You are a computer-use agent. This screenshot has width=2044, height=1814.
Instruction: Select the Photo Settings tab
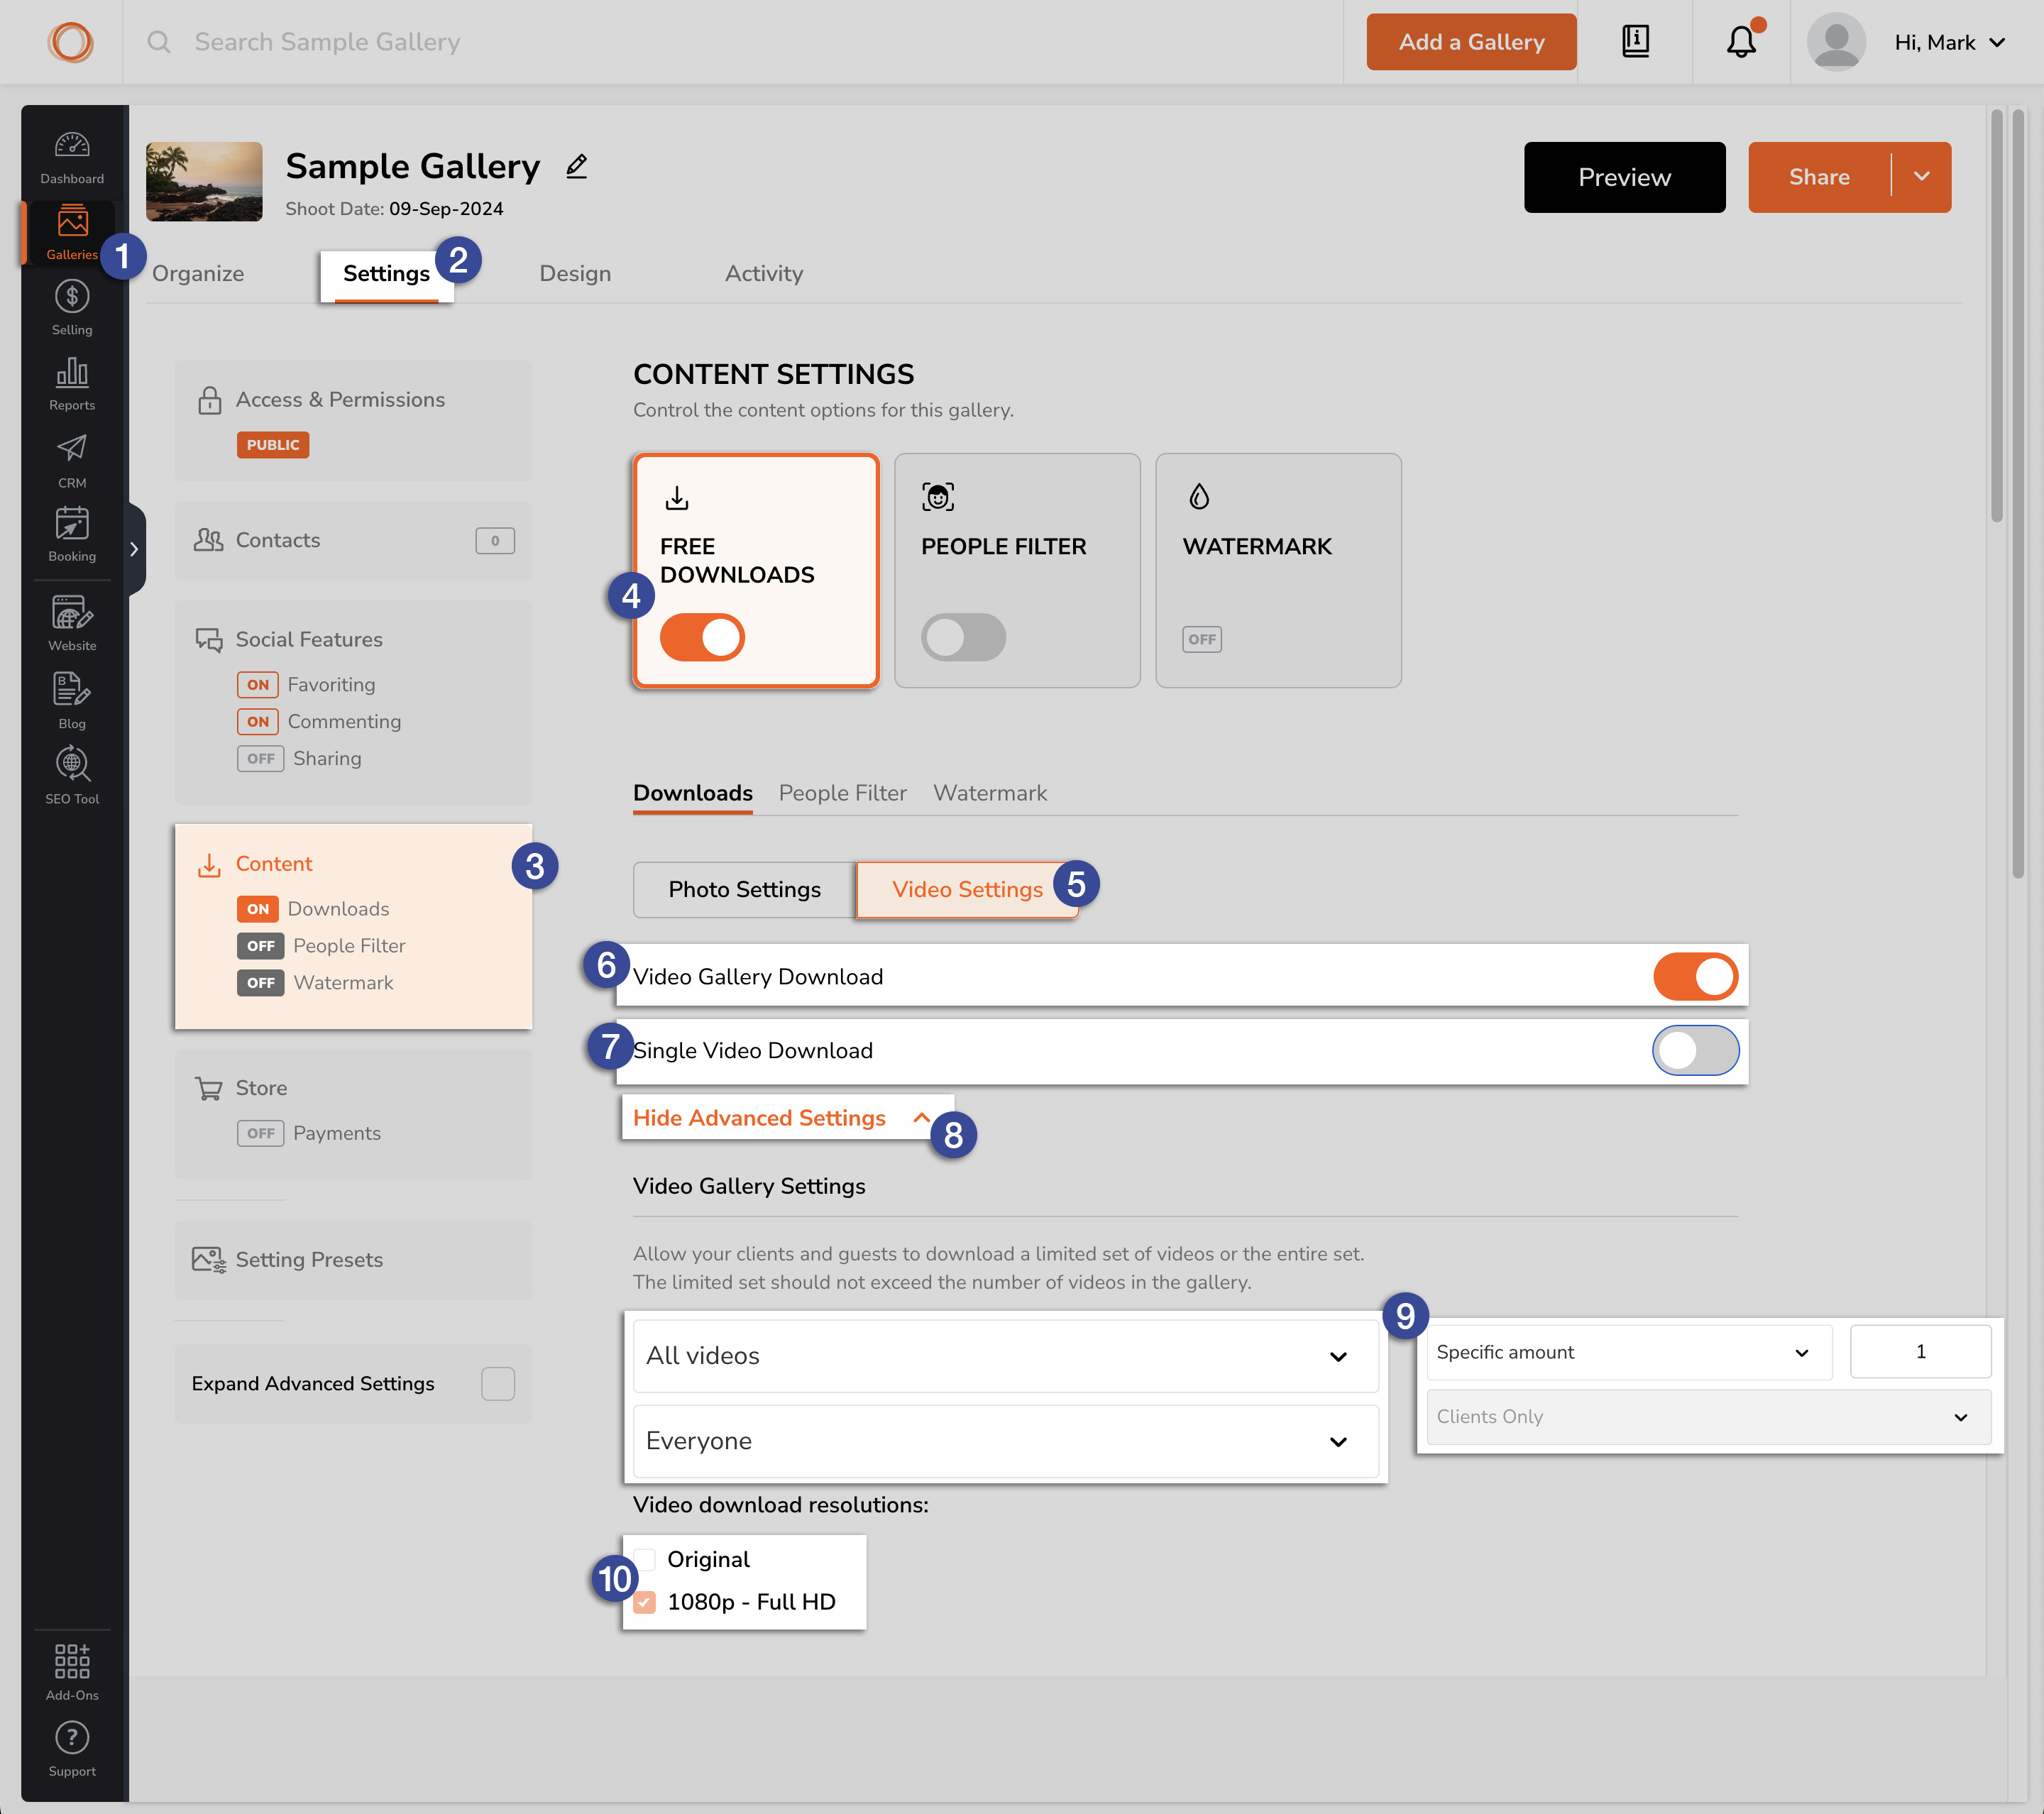pyautogui.click(x=744, y=890)
